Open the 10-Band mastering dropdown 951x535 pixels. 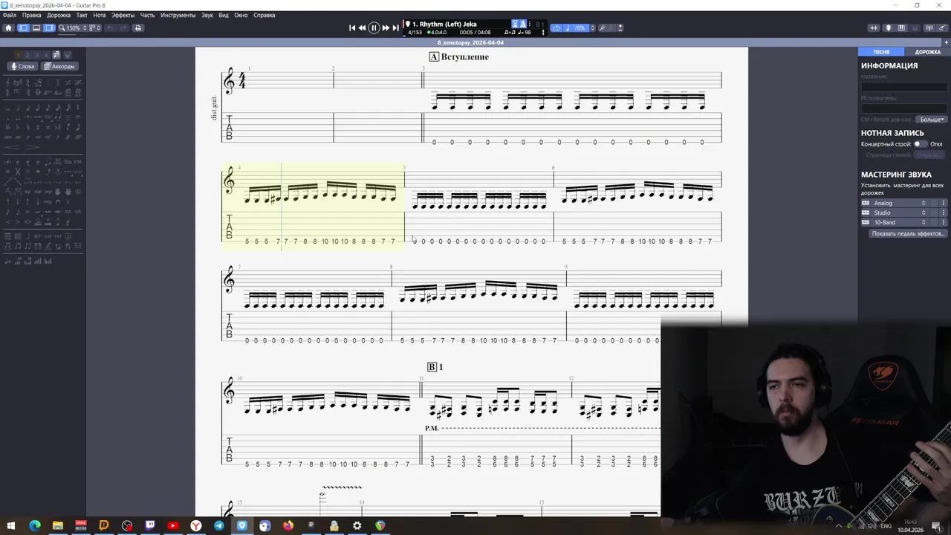(900, 222)
